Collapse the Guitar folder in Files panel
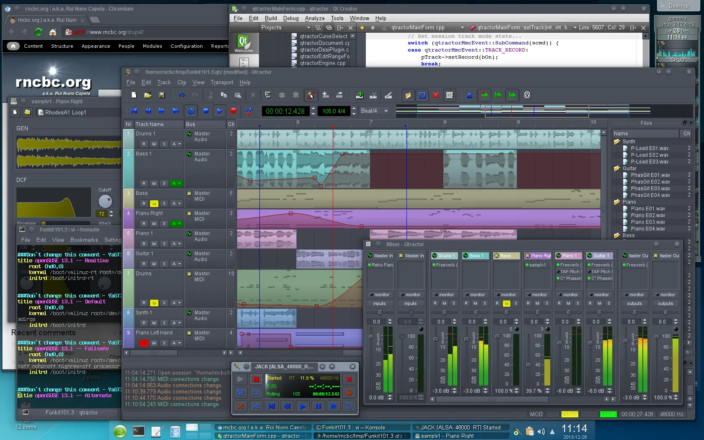This screenshot has height=440, width=704. coord(617,168)
